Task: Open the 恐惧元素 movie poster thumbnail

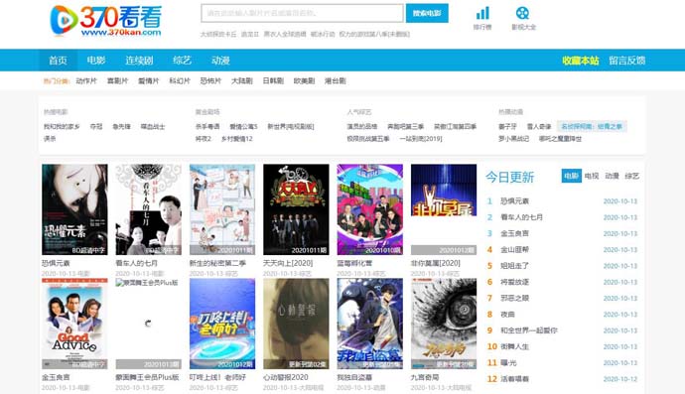Action: click(74, 209)
